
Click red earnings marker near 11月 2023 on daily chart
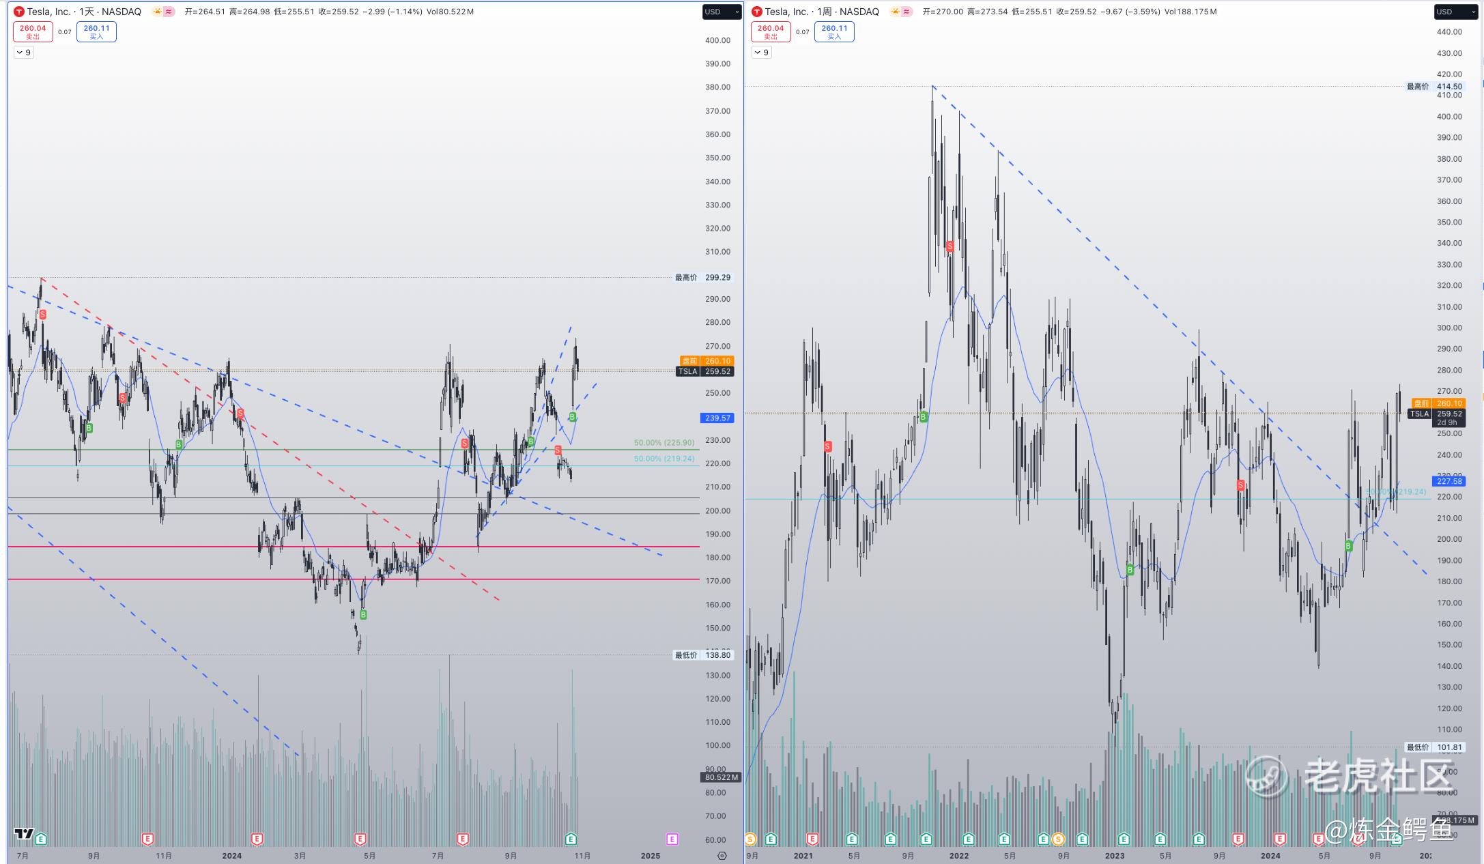[147, 839]
